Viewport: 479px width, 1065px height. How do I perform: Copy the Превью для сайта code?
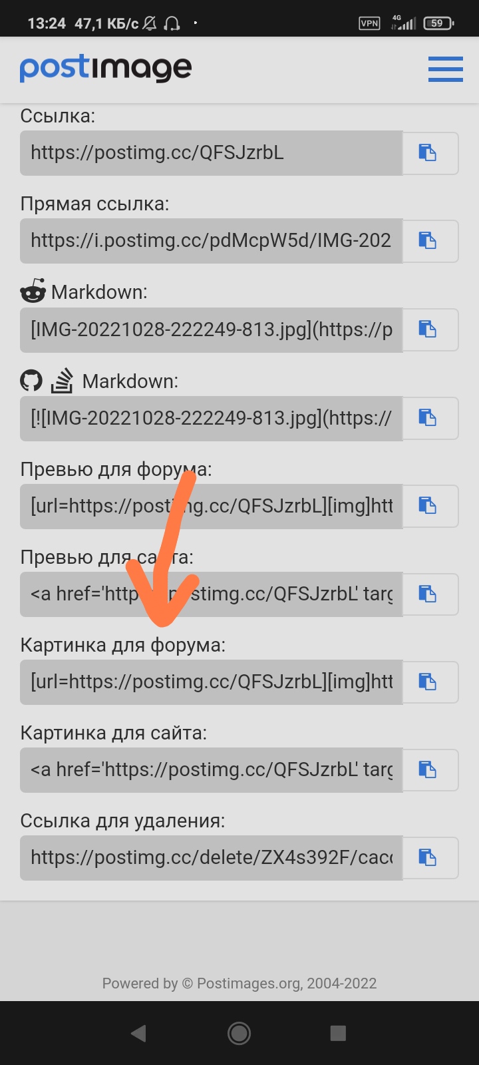click(430, 594)
